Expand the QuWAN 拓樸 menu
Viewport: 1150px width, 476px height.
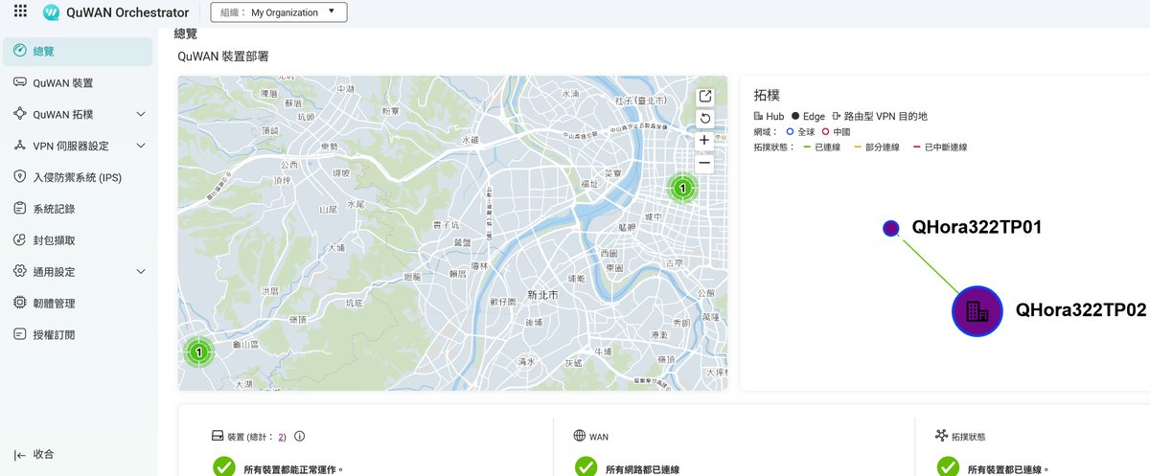[x=141, y=115]
